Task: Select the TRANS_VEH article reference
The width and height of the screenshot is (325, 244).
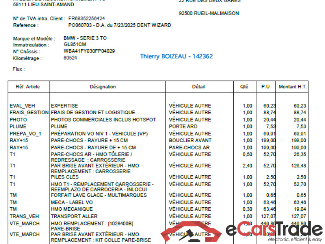Action: [x=24, y=216]
